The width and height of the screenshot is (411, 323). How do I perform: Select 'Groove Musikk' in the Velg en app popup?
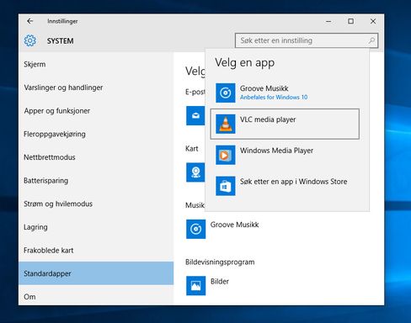(x=285, y=93)
